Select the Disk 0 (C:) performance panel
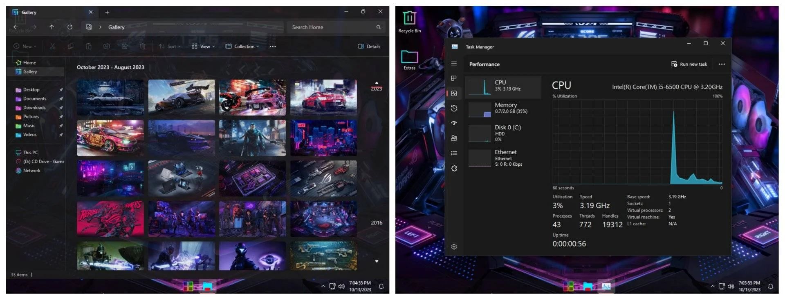The height and width of the screenshot is (300, 785). point(503,133)
